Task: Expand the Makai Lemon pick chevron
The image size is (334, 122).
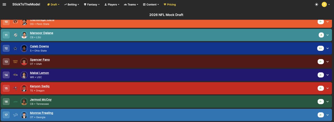Action: [328, 75]
